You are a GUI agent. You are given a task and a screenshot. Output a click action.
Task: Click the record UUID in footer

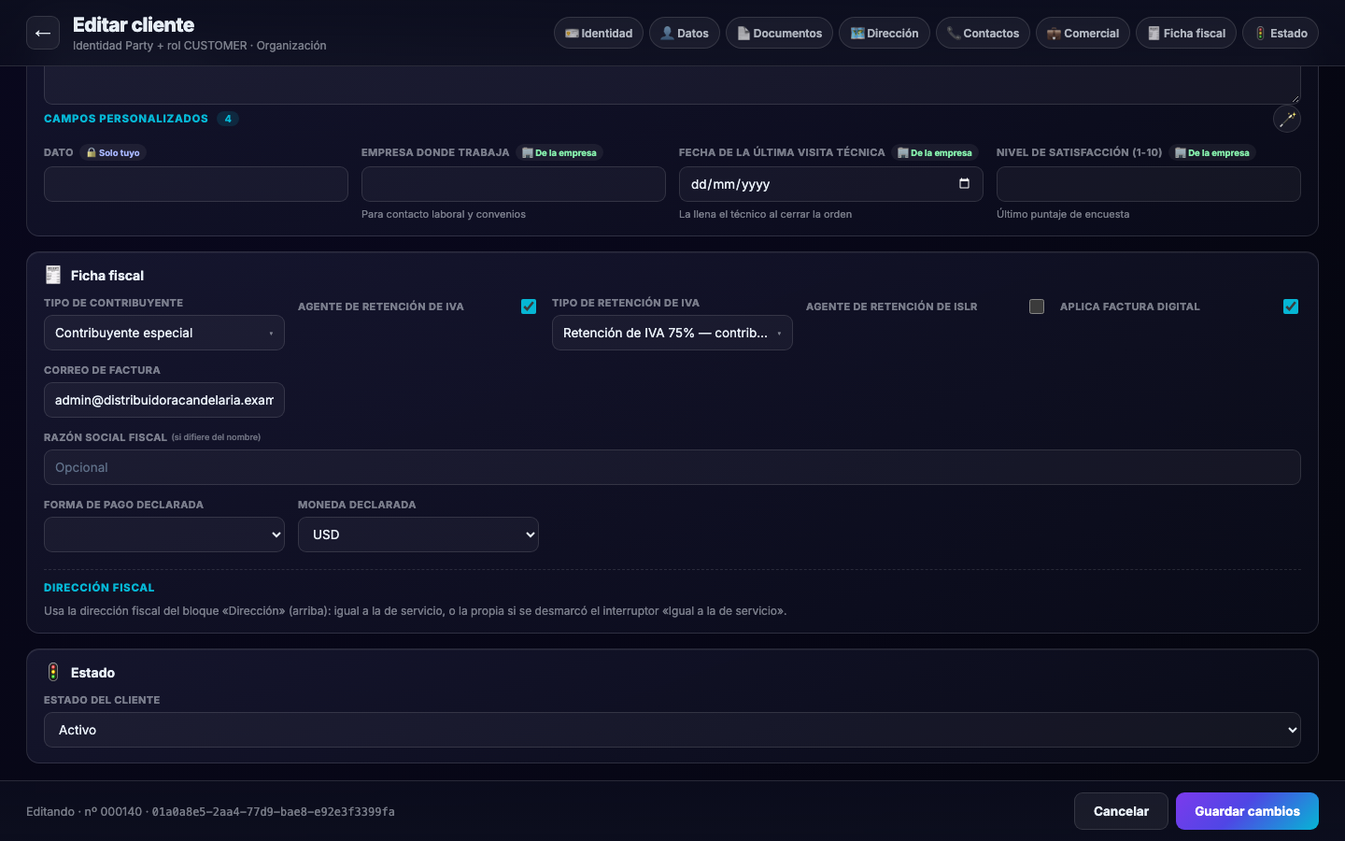(x=274, y=812)
